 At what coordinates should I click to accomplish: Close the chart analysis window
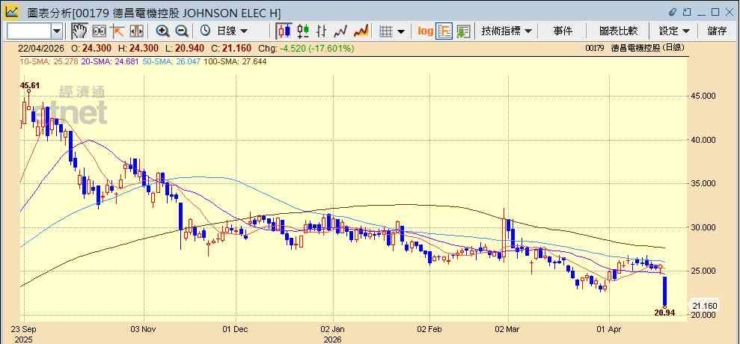[x=729, y=12]
